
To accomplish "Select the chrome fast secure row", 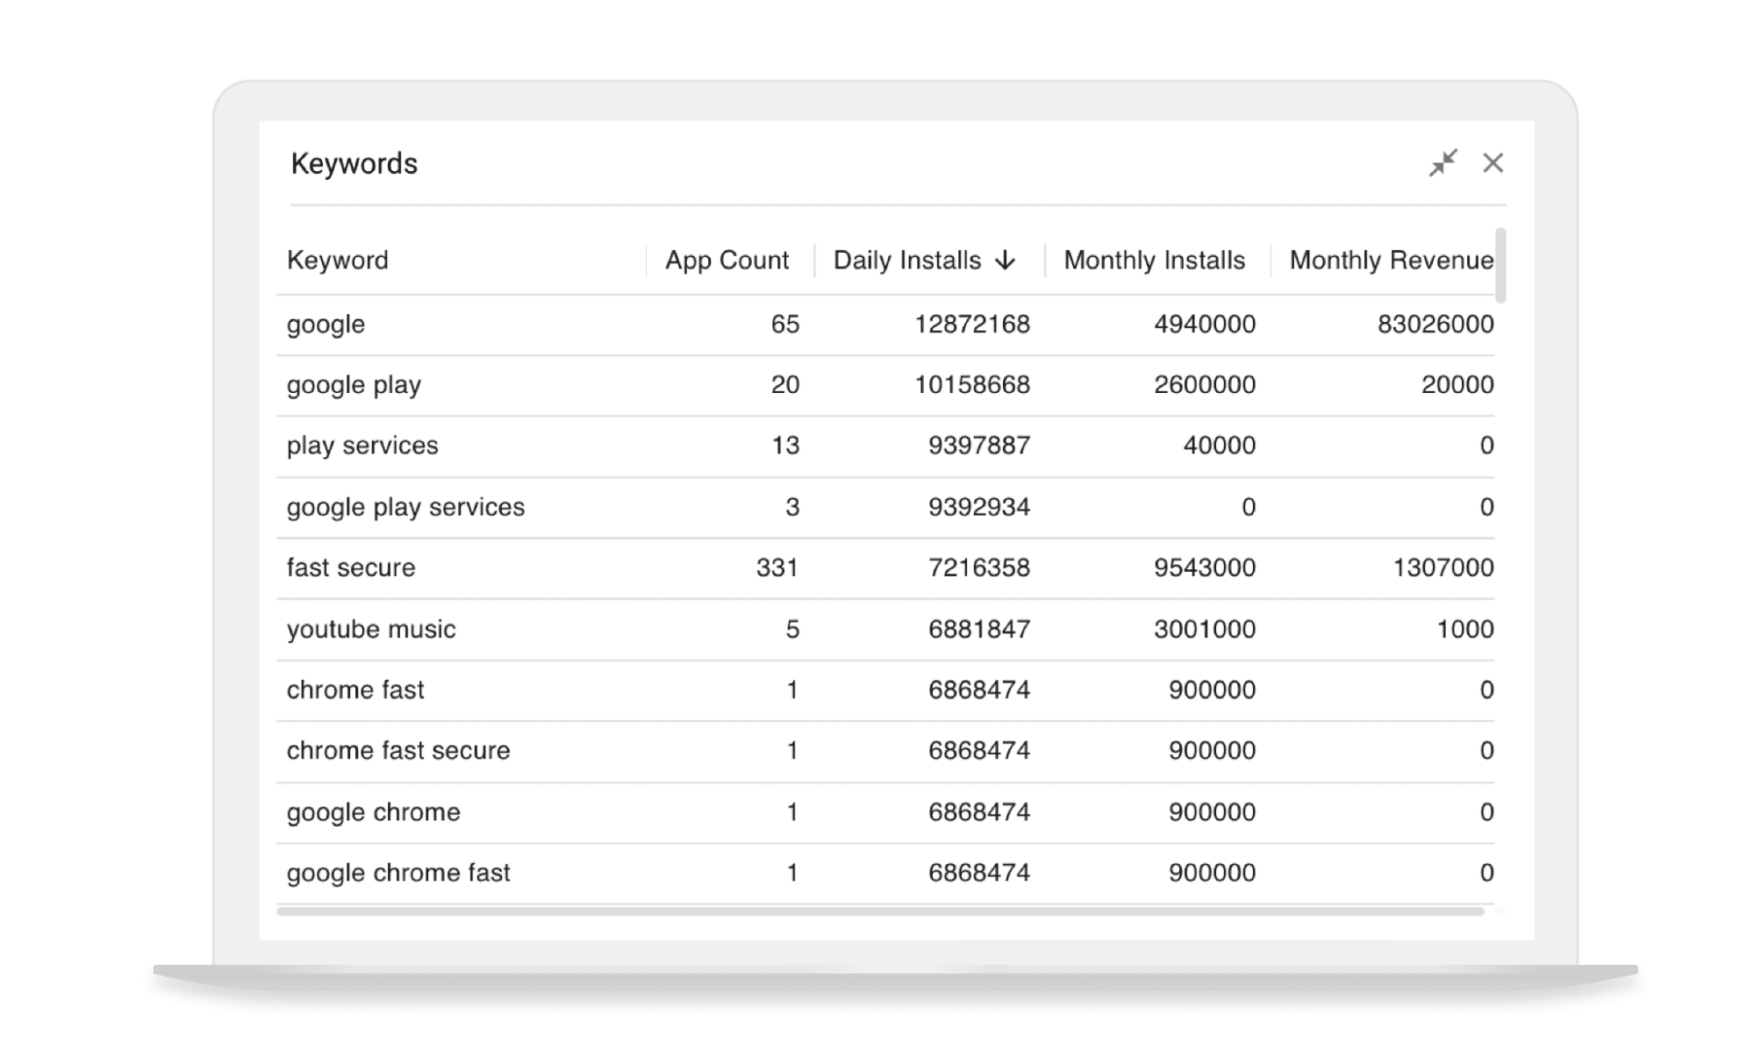I will 398,751.
